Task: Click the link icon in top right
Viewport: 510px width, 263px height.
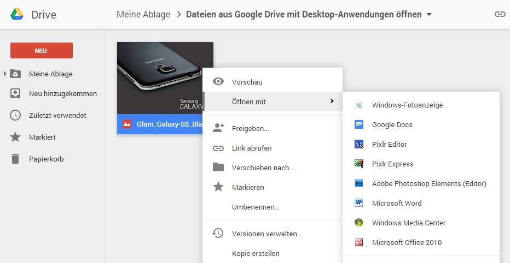Action: coord(499,14)
